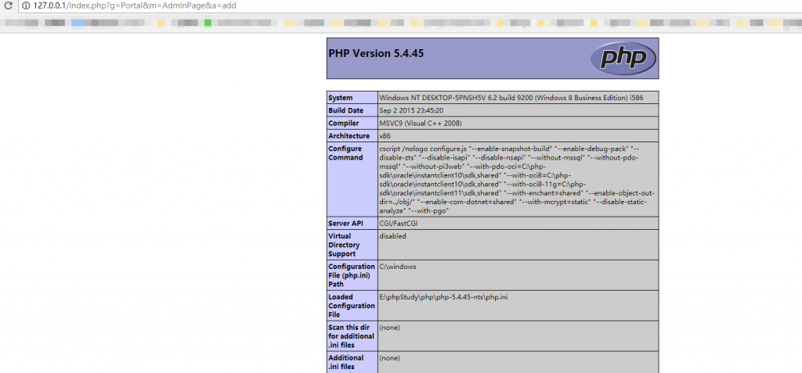This screenshot has width=802, height=373.
Task: Click the green bookmark icon in bookmarks bar
Action: (x=208, y=23)
